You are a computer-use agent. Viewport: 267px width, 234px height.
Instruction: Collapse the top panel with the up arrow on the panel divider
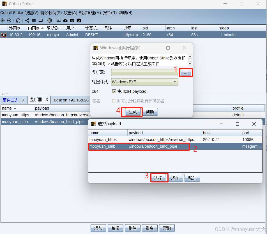[3, 94]
